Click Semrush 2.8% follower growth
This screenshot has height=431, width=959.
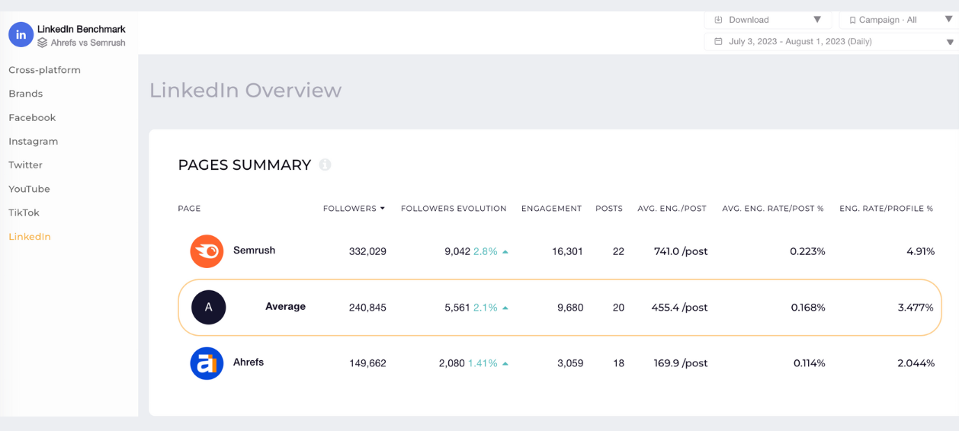coord(486,251)
